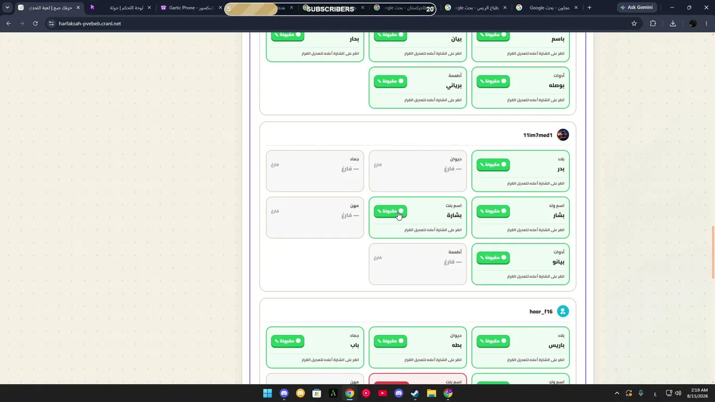Go back to the previous page

click(8, 23)
